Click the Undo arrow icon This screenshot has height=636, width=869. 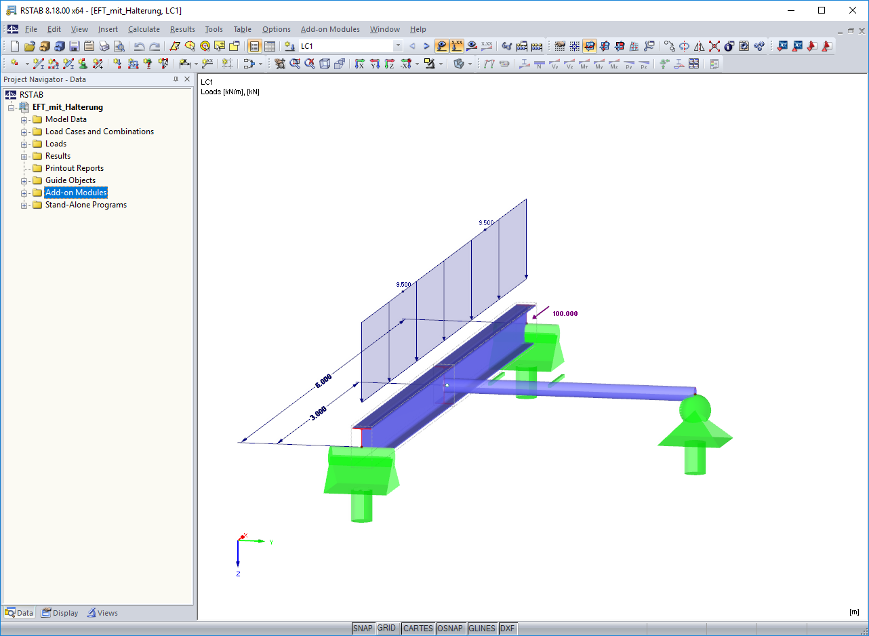(x=139, y=46)
